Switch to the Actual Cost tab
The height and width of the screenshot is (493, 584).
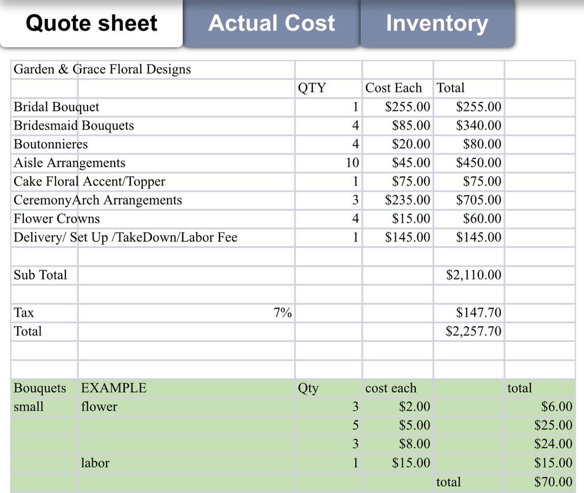(x=272, y=23)
